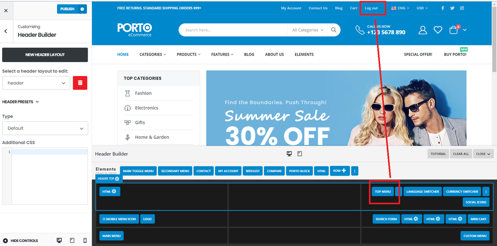
Task: Open HTML element gear in header top row
Action: coord(114,192)
